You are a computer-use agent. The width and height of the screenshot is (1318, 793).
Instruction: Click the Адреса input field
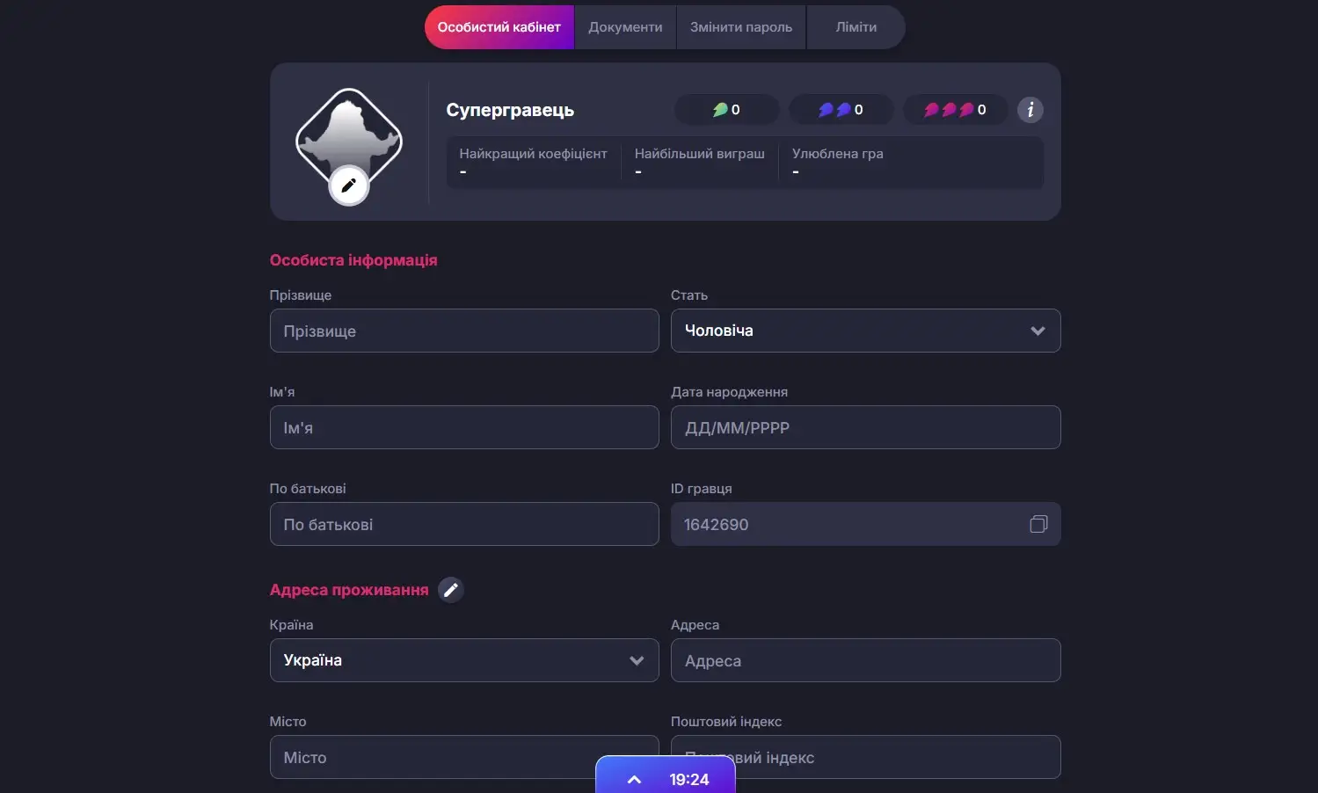(x=865, y=660)
